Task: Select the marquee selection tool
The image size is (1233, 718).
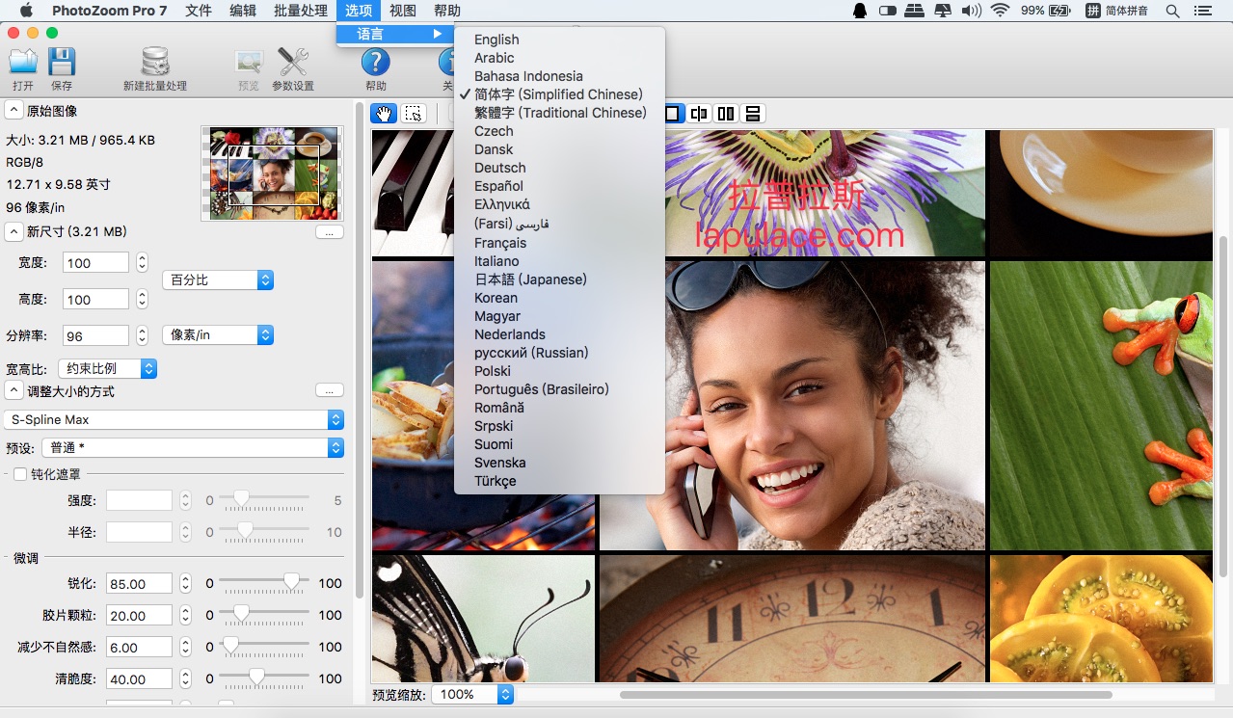Action: point(413,114)
